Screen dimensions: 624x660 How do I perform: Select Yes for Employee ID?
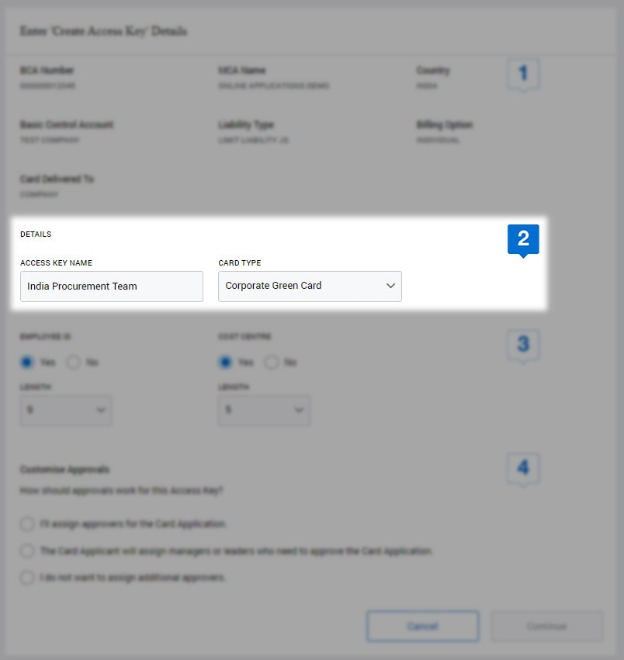(x=28, y=362)
